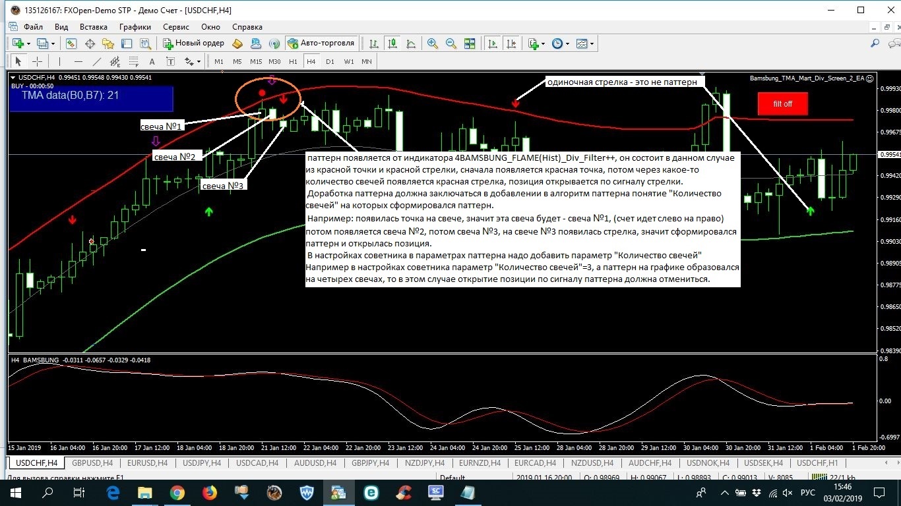Expand the profiles dropdown arrow
901x506 pixels.
53,43
